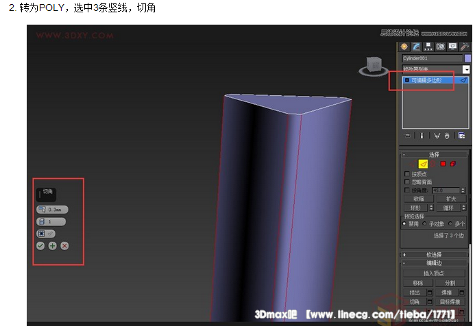Select 禁用 preview selection radio

pyautogui.click(x=404, y=224)
